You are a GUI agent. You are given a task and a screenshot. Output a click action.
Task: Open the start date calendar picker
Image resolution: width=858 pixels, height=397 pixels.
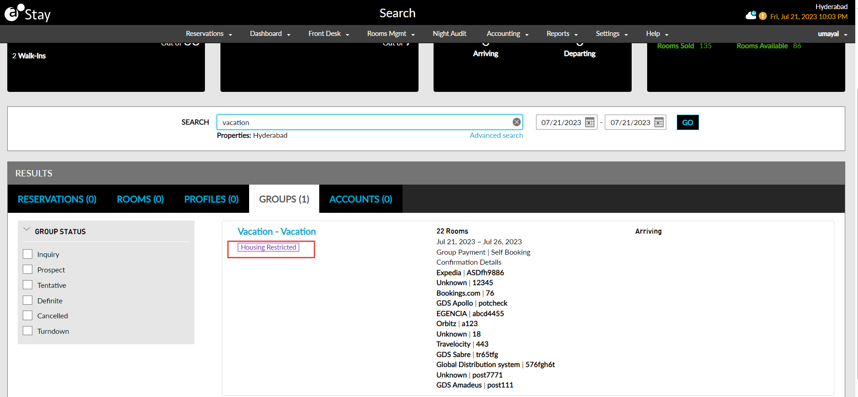click(x=590, y=122)
